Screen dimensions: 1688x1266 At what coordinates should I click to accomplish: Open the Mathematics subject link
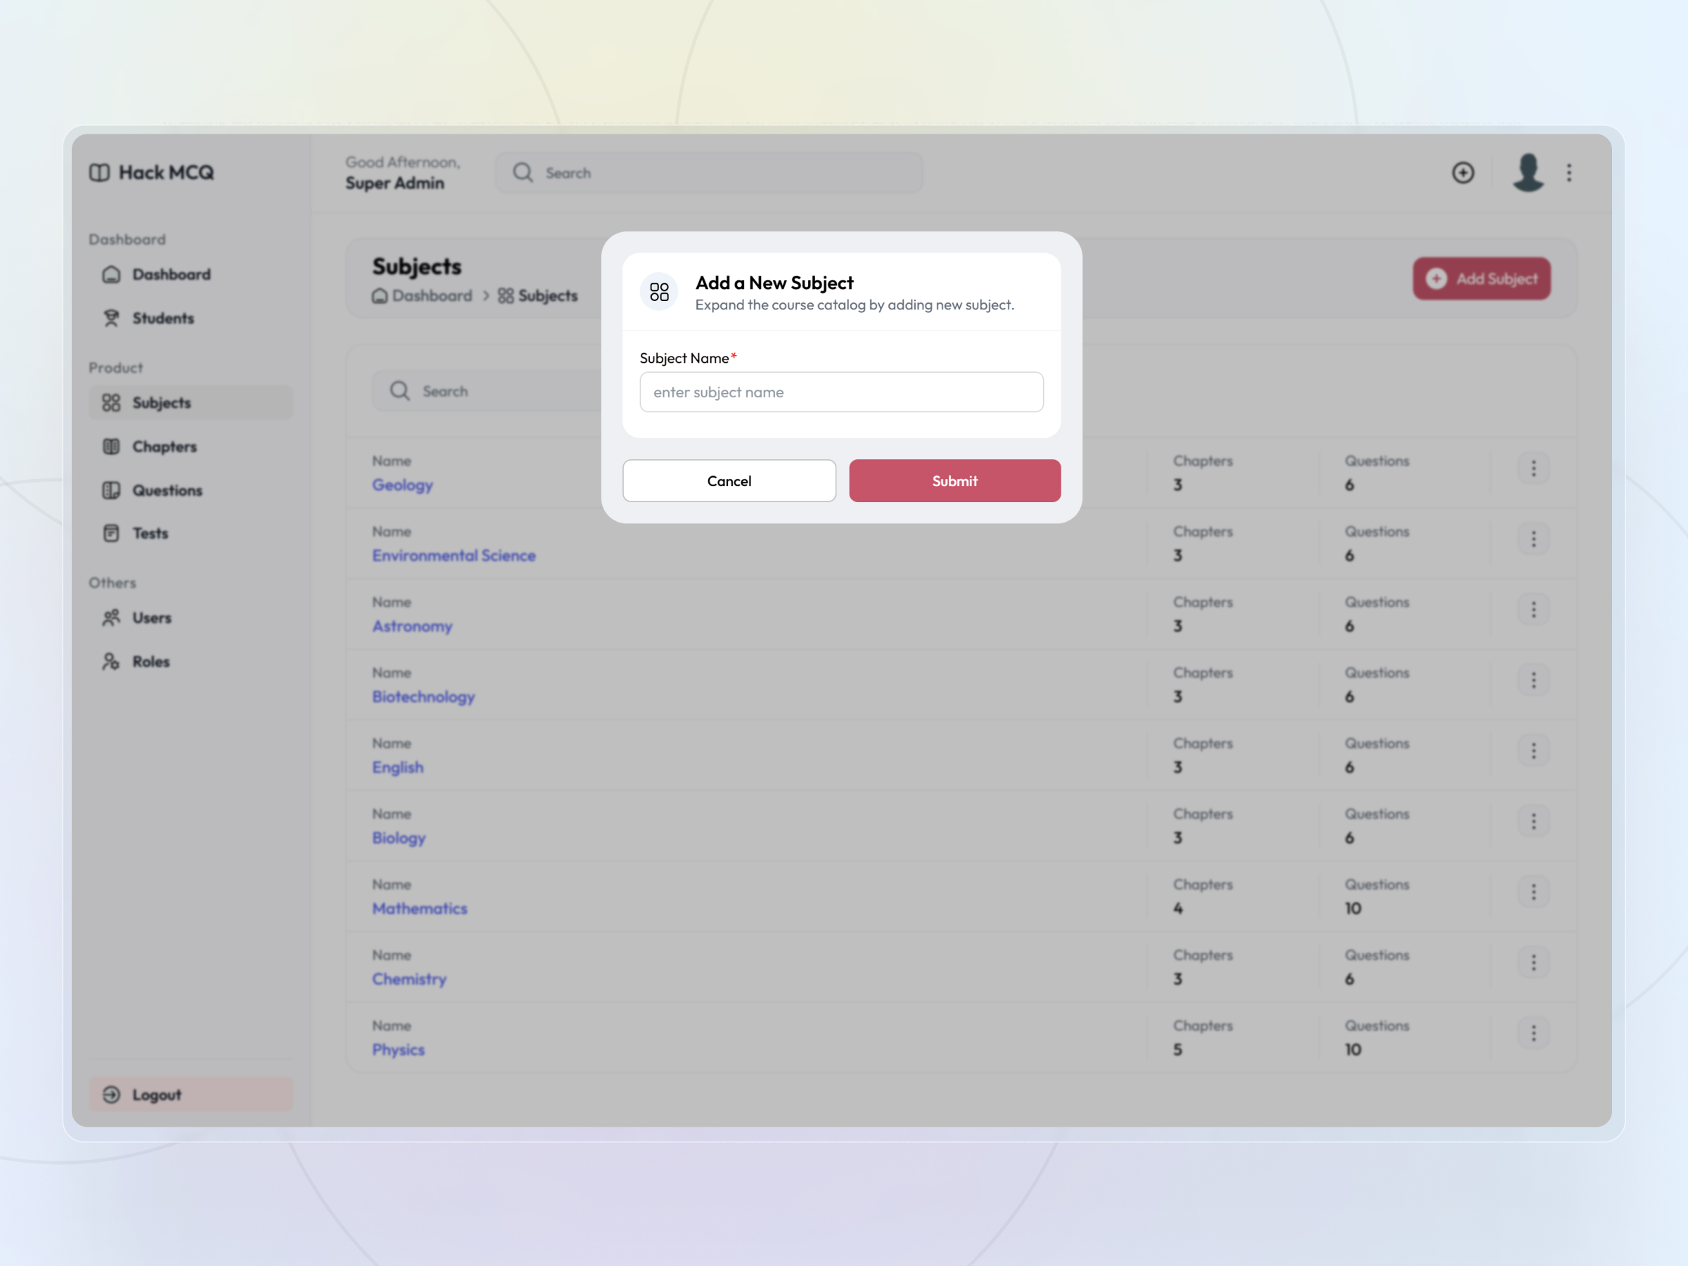point(420,908)
